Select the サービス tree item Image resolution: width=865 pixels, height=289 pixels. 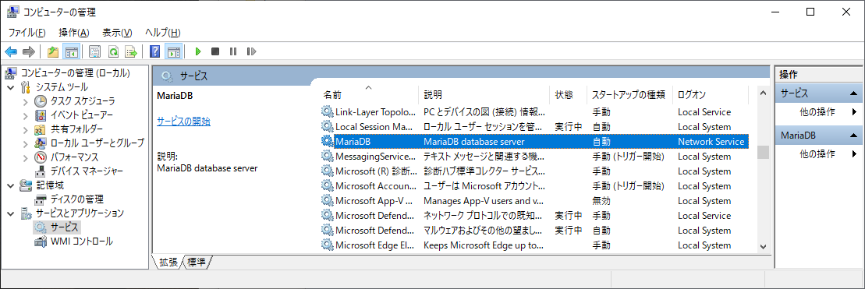click(x=65, y=227)
